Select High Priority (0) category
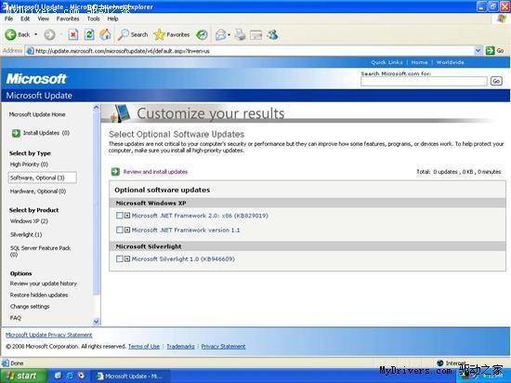The image size is (511, 383). pyautogui.click(x=29, y=165)
